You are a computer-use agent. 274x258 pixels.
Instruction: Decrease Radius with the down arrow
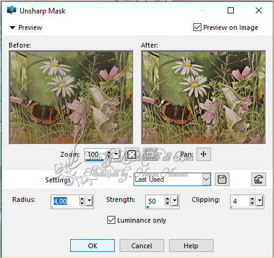pos(82,204)
